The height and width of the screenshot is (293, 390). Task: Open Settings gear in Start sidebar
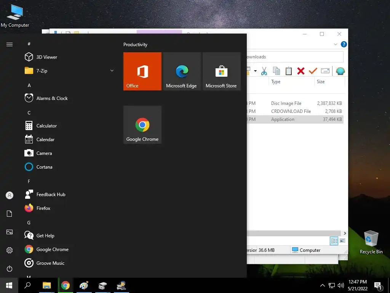(10, 250)
